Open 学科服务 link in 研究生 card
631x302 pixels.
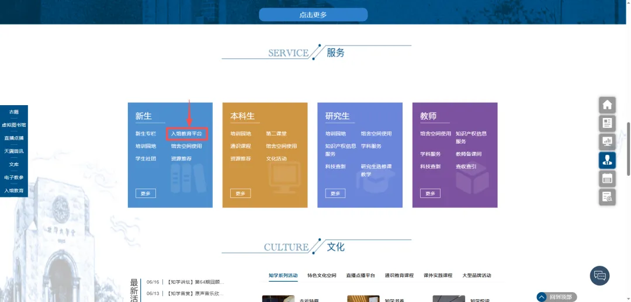371,146
